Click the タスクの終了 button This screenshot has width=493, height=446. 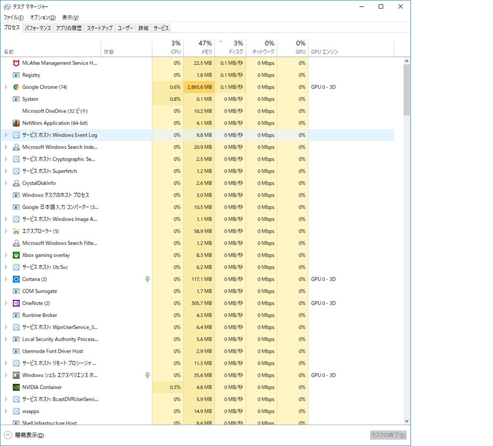pos(388,435)
